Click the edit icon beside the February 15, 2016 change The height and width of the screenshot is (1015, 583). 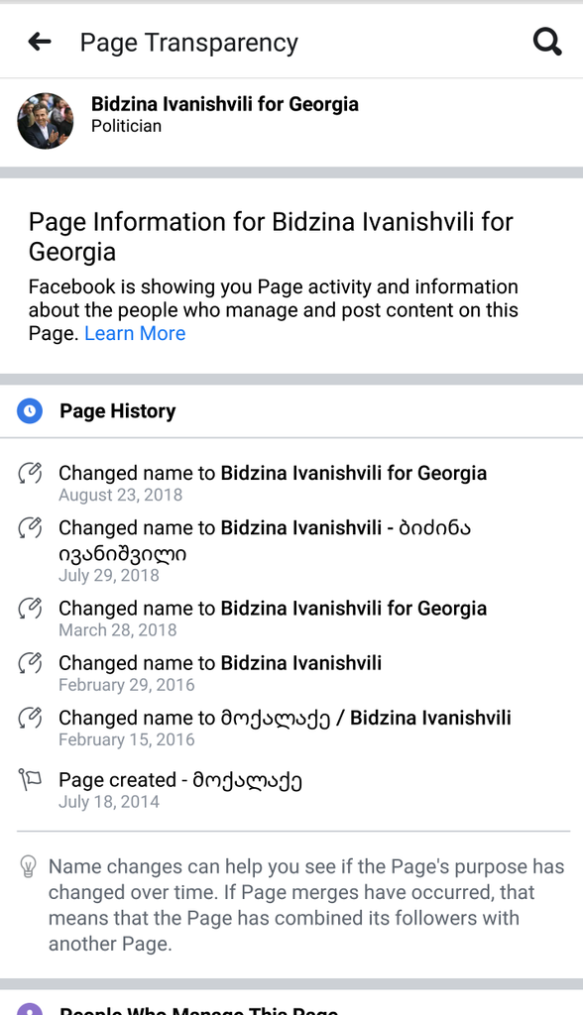30,718
